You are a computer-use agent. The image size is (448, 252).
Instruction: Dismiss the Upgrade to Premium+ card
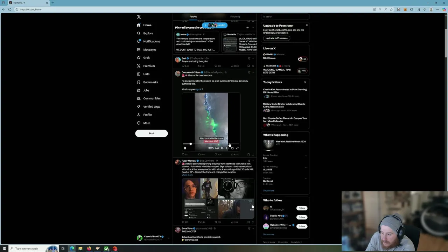point(307,25)
